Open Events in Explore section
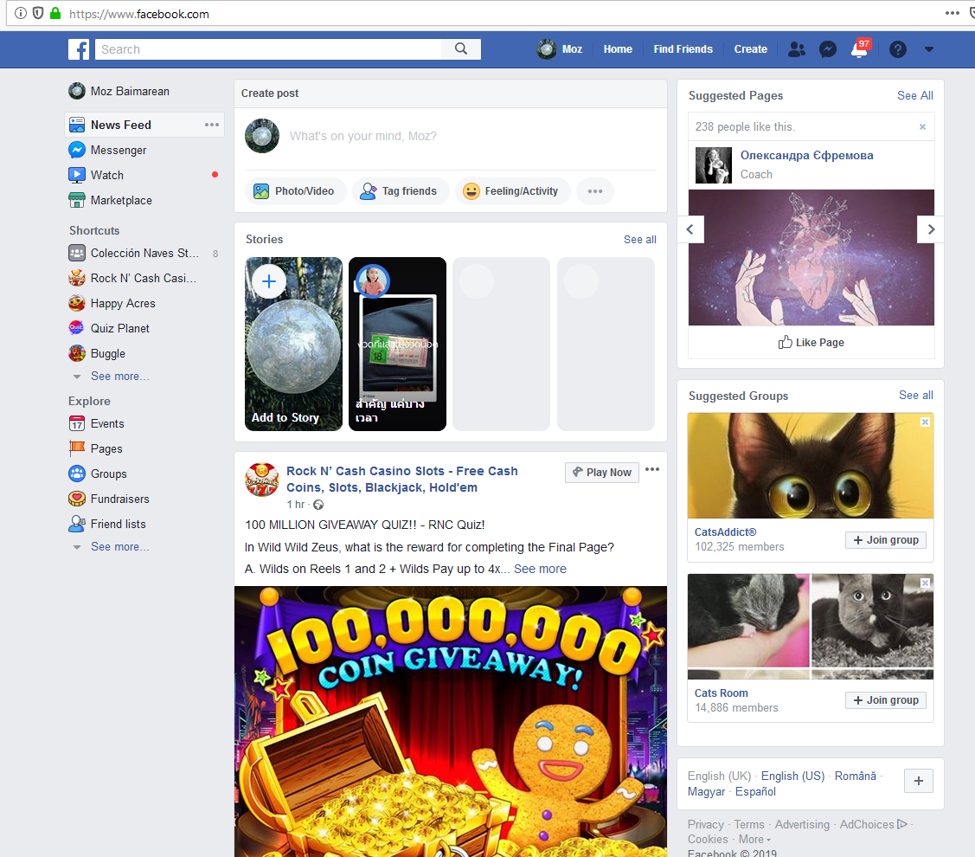The image size is (975, 857). pyautogui.click(x=107, y=424)
